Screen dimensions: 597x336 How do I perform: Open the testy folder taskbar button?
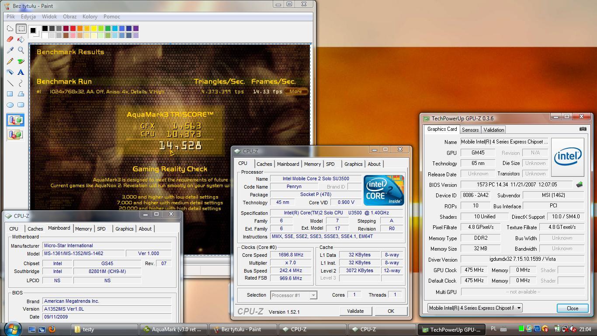tap(104, 329)
